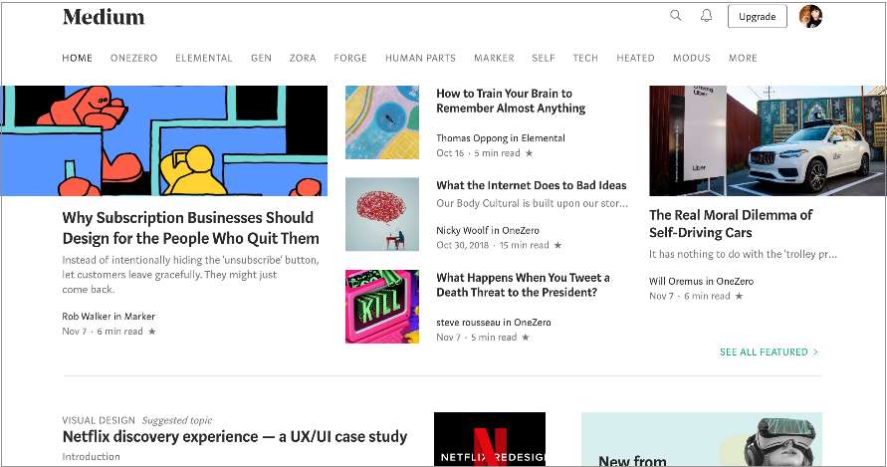The width and height of the screenshot is (887, 467).
Task: Open the Uber self-driving car photo
Action: tap(768, 141)
